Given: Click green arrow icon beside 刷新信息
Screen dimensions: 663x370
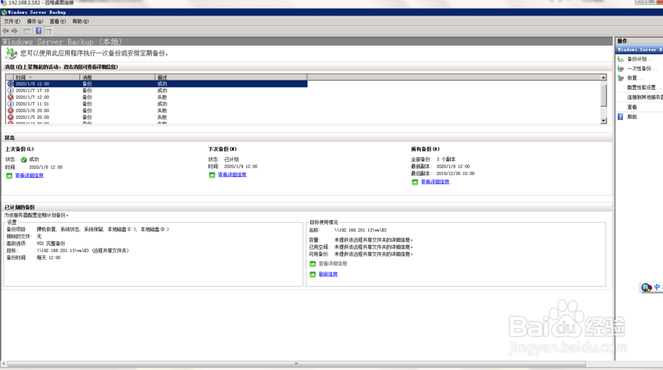Looking at the screenshot, I should point(312,275).
